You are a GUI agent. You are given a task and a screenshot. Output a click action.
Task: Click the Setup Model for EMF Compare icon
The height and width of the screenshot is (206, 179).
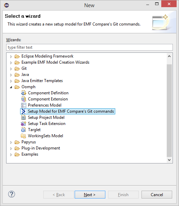tap(24, 111)
